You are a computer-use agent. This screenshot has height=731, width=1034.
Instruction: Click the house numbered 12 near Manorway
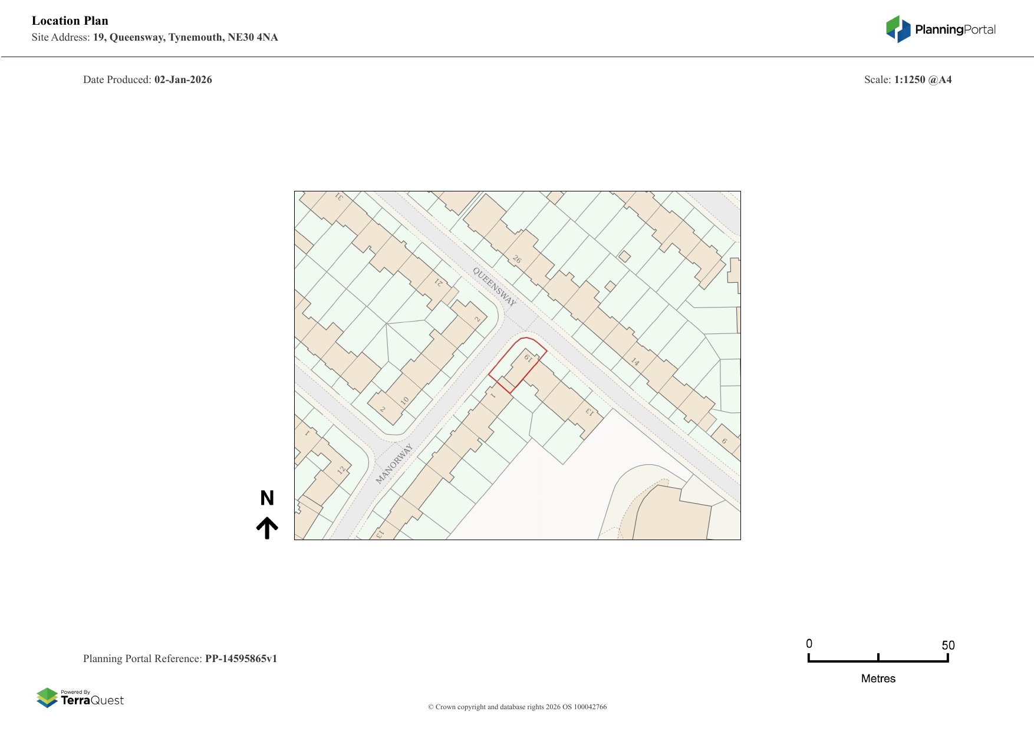(341, 470)
